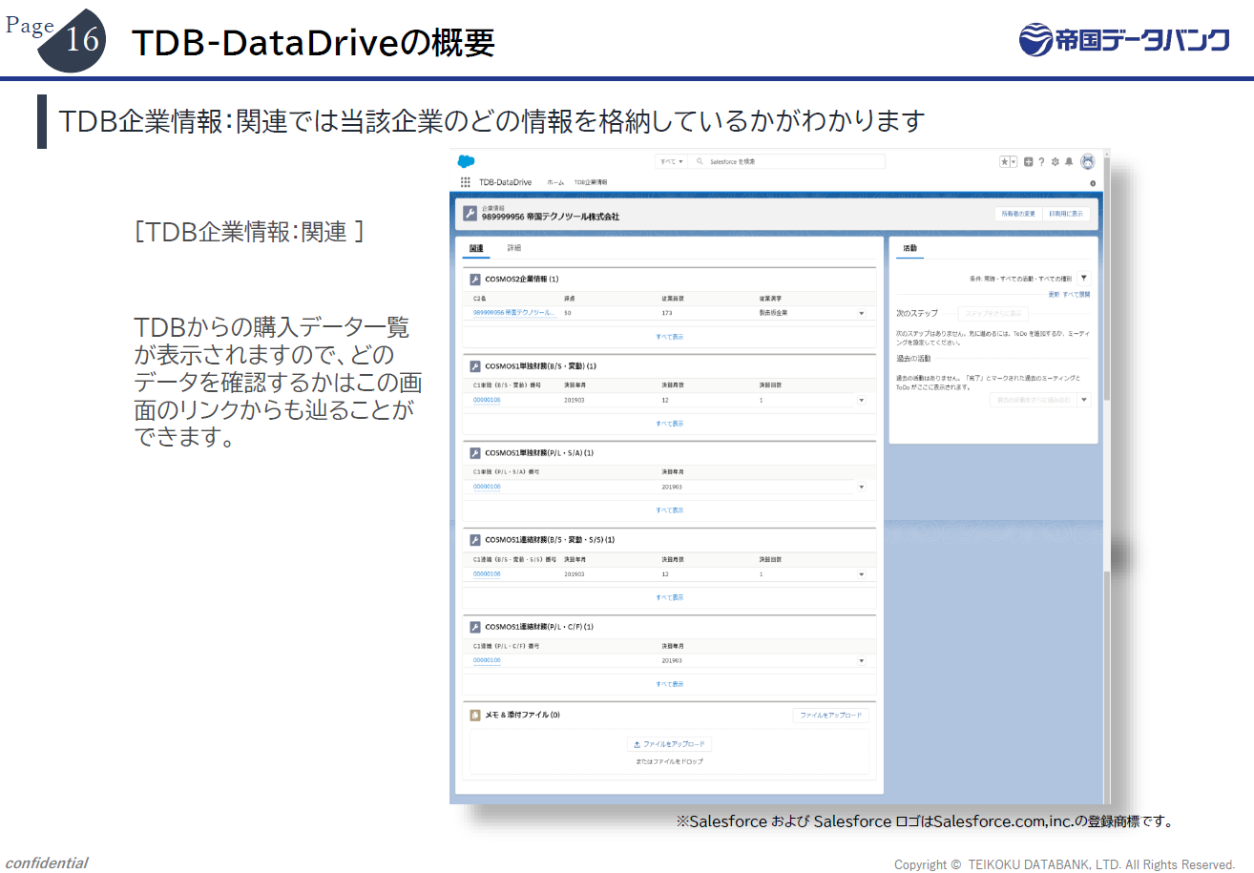
Task: Click the メモ&添付ファイル section icon
Action: pos(474,715)
